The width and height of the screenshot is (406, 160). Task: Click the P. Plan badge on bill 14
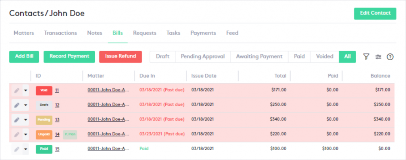[70, 134]
